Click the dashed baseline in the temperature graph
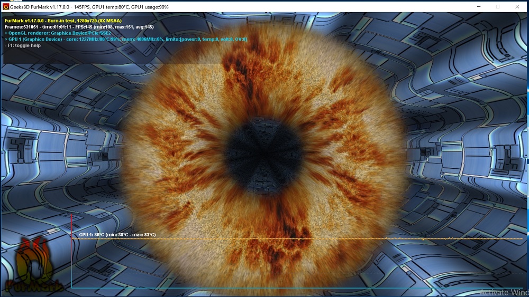The width and height of the screenshot is (529, 297). coord(296,273)
